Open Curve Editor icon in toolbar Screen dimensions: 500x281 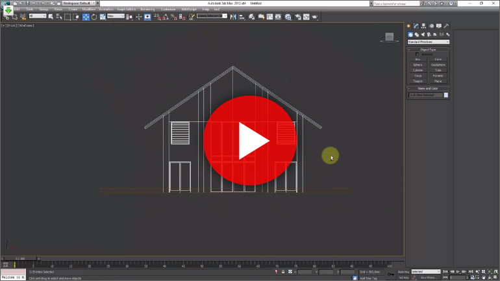(269, 17)
